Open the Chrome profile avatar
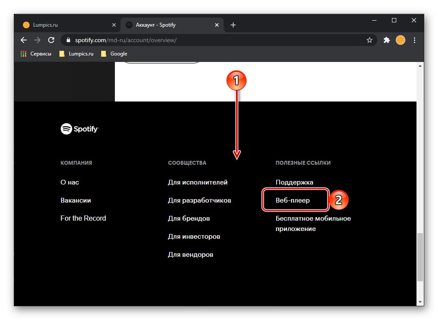The image size is (438, 320). pyautogui.click(x=400, y=40)
